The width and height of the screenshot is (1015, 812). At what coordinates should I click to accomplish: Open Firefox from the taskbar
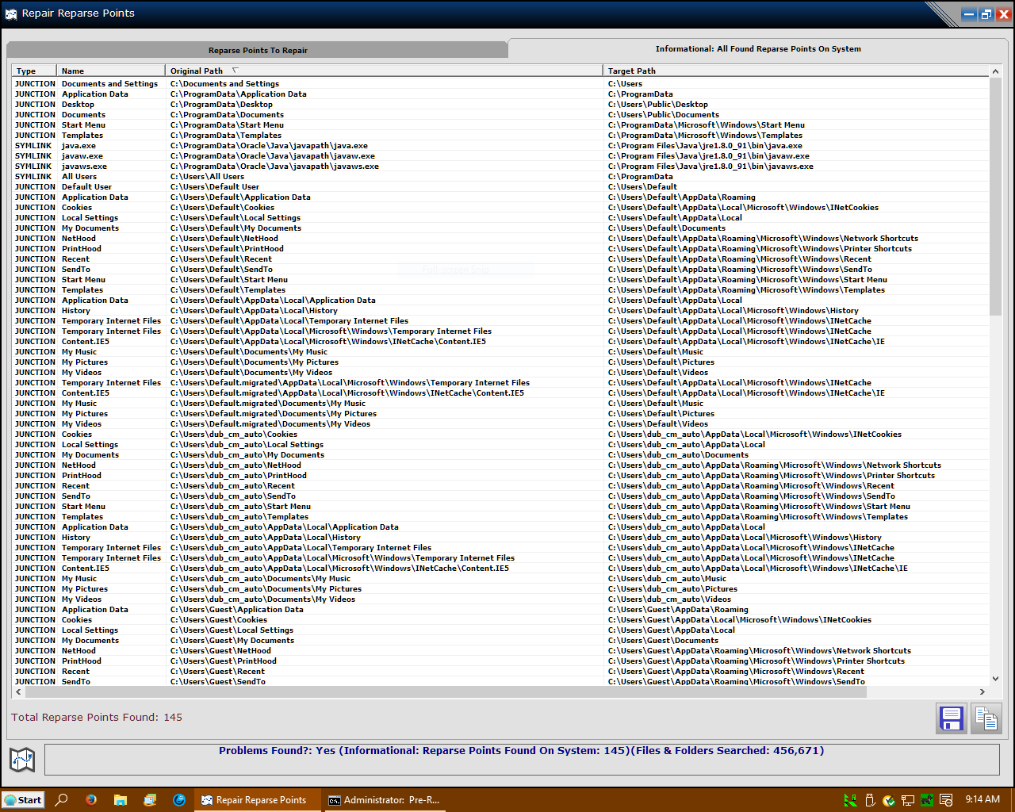pos(91,800)
